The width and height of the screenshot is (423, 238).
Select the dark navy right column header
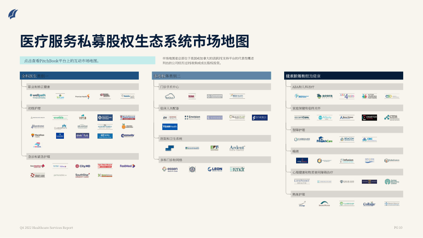pyautogui.click(x=344, y=76)
